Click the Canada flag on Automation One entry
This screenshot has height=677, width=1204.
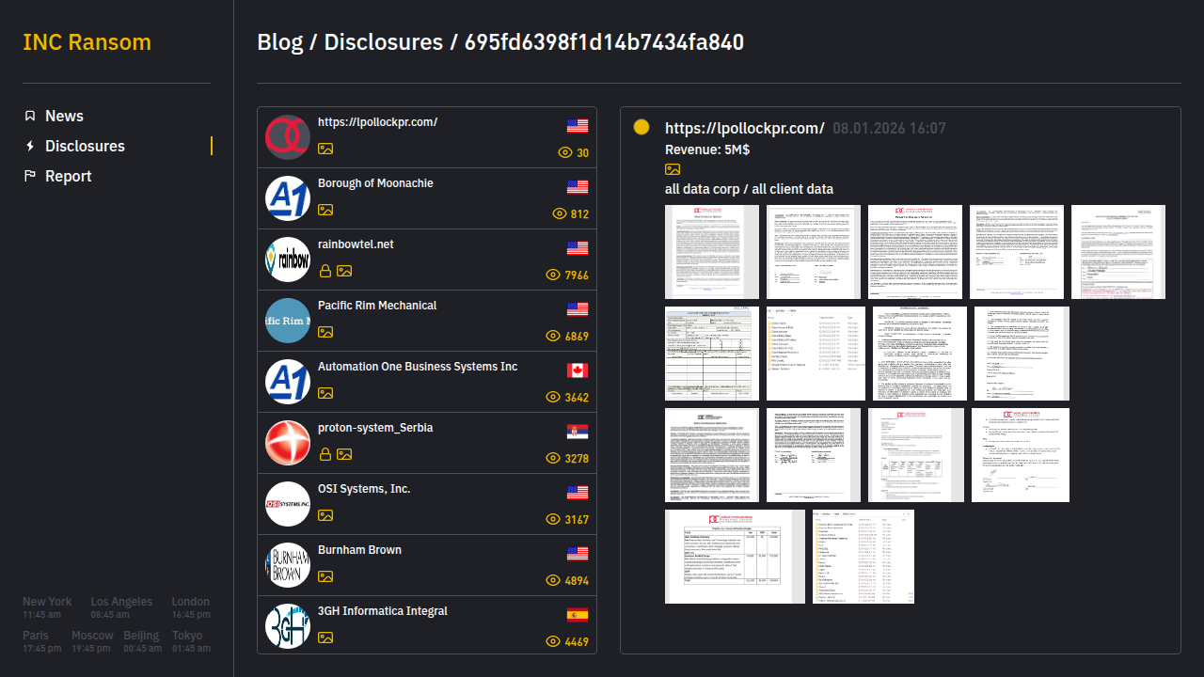(578, 370)
